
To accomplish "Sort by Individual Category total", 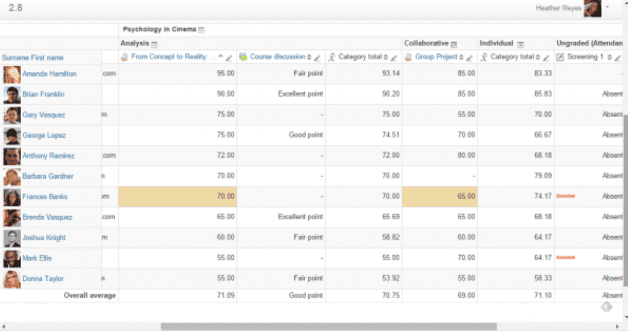I will (538, 57).
